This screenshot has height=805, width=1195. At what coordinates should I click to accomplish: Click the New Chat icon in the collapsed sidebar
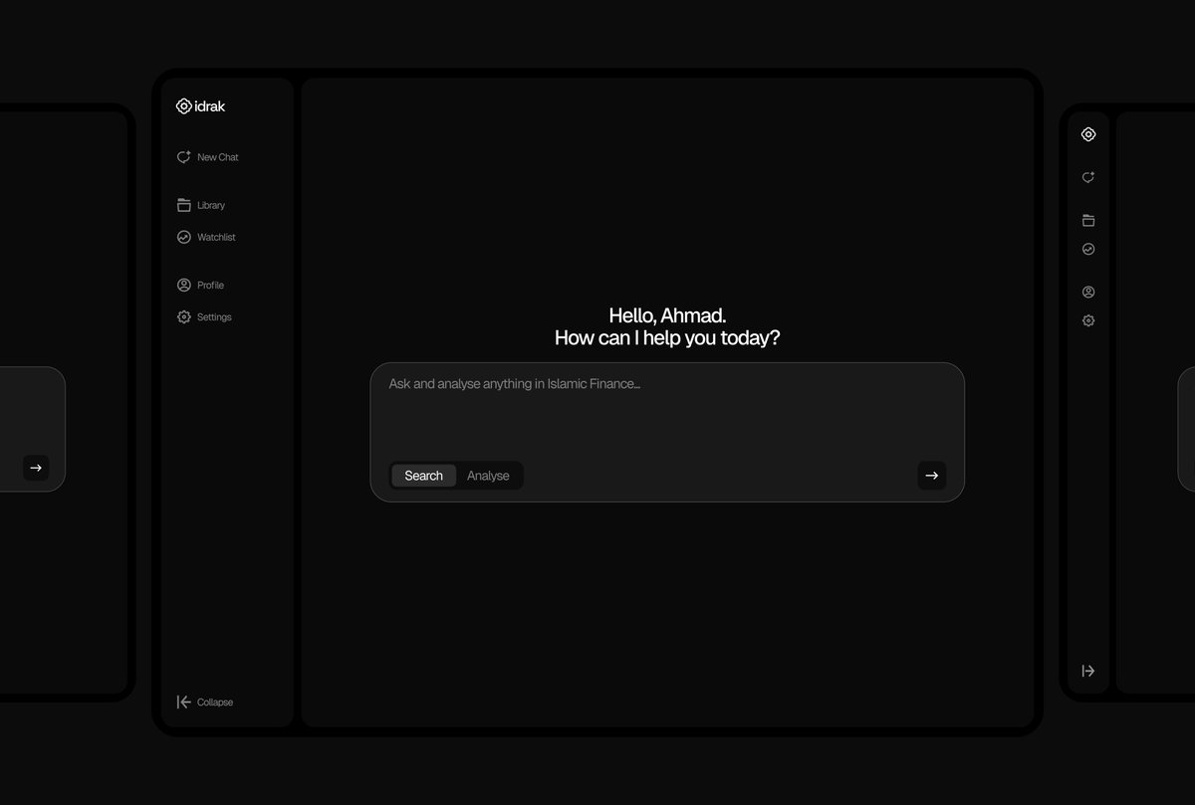(1087, 176)
